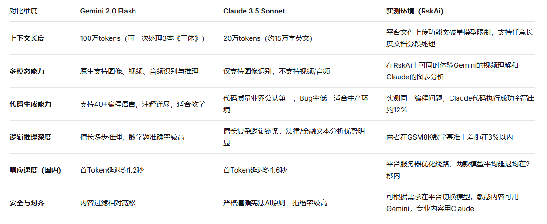Select the 响应速度（国内）row label
The image size is (547, 224).
pos(35,170)
